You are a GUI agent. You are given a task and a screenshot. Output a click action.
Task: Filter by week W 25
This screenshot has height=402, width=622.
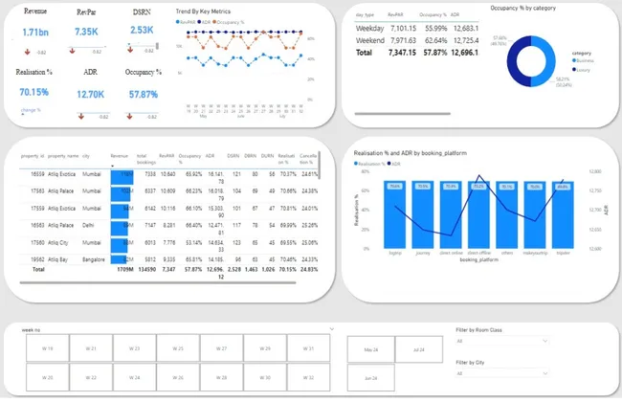(x=178, y=348)
